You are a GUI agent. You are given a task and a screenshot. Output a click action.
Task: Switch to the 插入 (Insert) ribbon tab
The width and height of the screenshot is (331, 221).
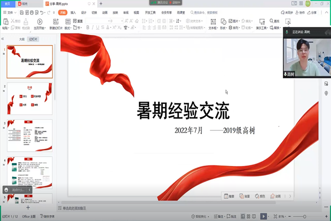(73, 13)
